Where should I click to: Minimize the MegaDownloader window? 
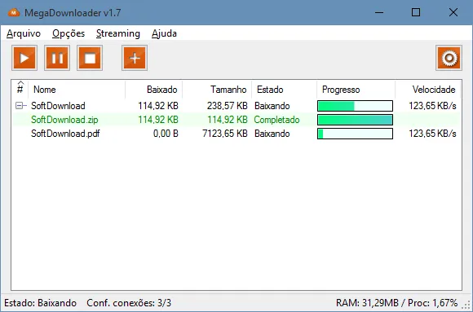(379, 13)
